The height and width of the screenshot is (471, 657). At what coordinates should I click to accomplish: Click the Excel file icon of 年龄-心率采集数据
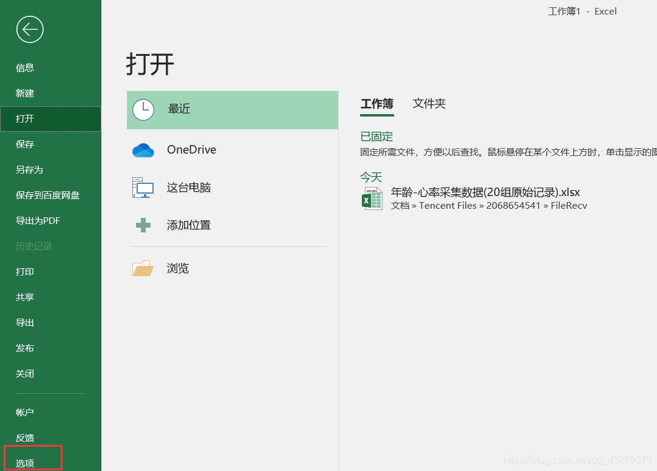372,198
